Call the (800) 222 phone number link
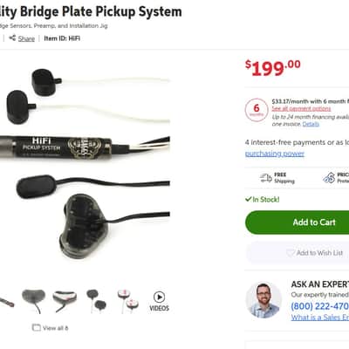The image size is (349, 349). coord(319,306)
